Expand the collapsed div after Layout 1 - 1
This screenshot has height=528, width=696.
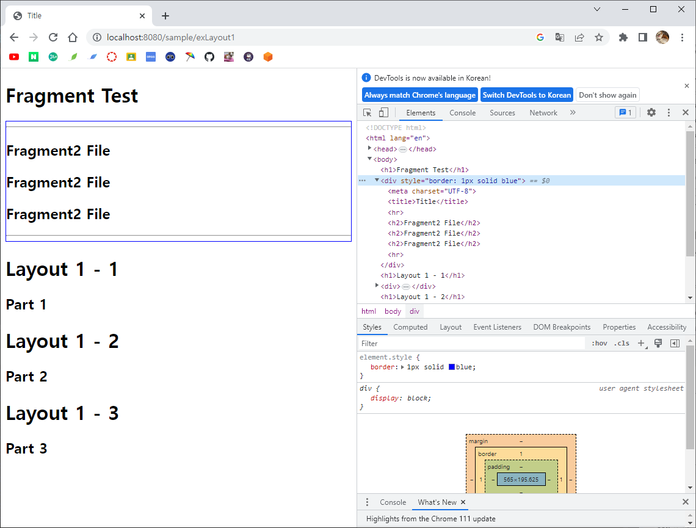[377, 286]
